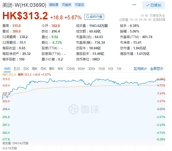Click the 港股通 tag
This screenshot has width=172, height=151.
[x=53, y=5]
